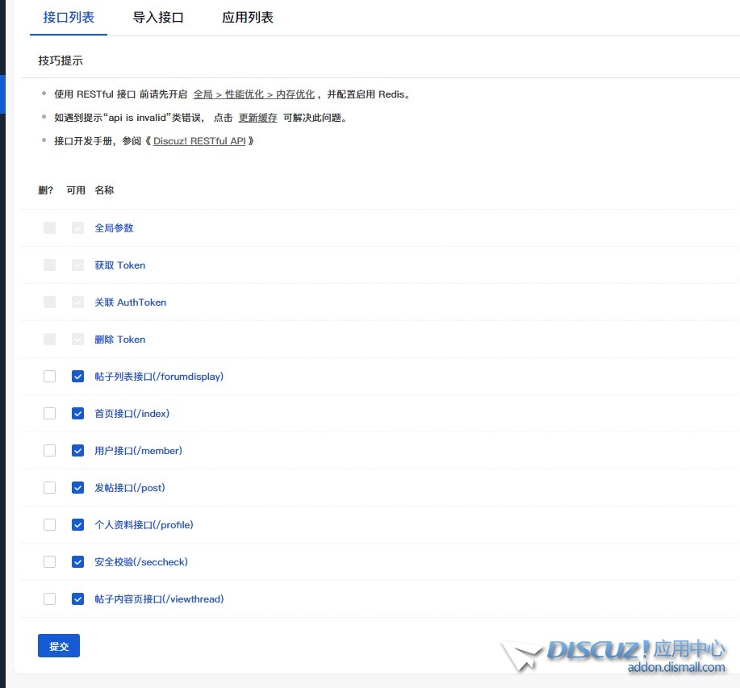
Task: Click the 删? column header
Action: pos(45,190)
